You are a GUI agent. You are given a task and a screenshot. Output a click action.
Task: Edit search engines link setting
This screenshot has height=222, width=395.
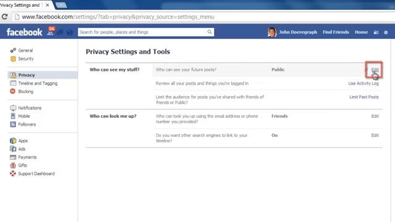click(x=375, y=135)
